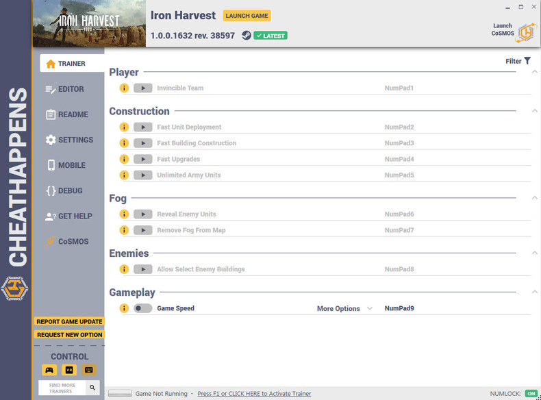Click REPORT GAME UPDATE button

click(69, 321)
